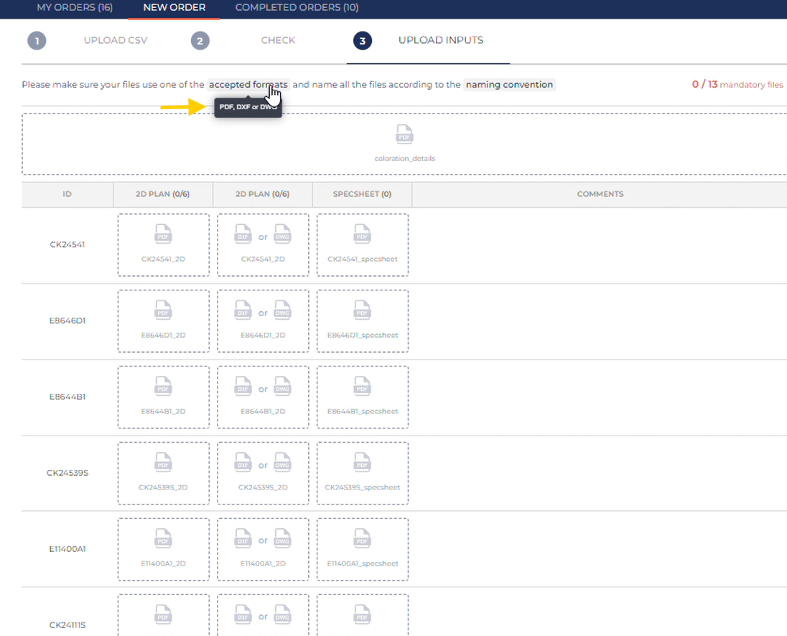Click the PDF icon for E8644B1_2D
The width and height of the screenshot is (787, 636).
[x=163, y=387]
